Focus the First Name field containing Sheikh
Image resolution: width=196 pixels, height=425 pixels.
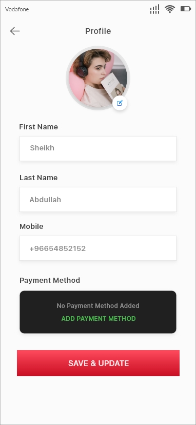(98, 148)
